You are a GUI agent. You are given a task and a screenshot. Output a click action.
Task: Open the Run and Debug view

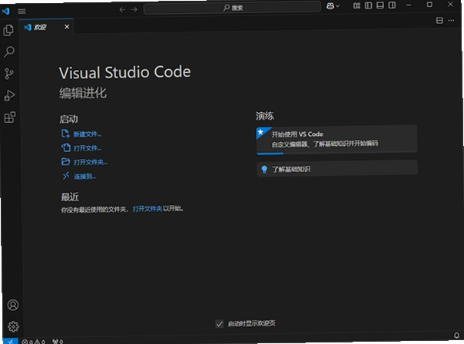click(x=9, y=95)
